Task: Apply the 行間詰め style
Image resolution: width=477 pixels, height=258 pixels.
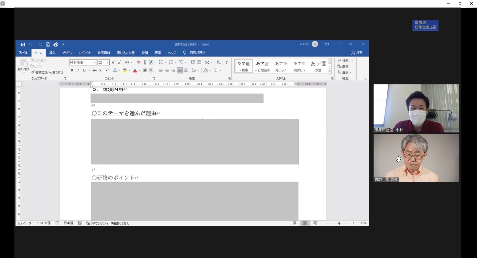Action: 262,66
